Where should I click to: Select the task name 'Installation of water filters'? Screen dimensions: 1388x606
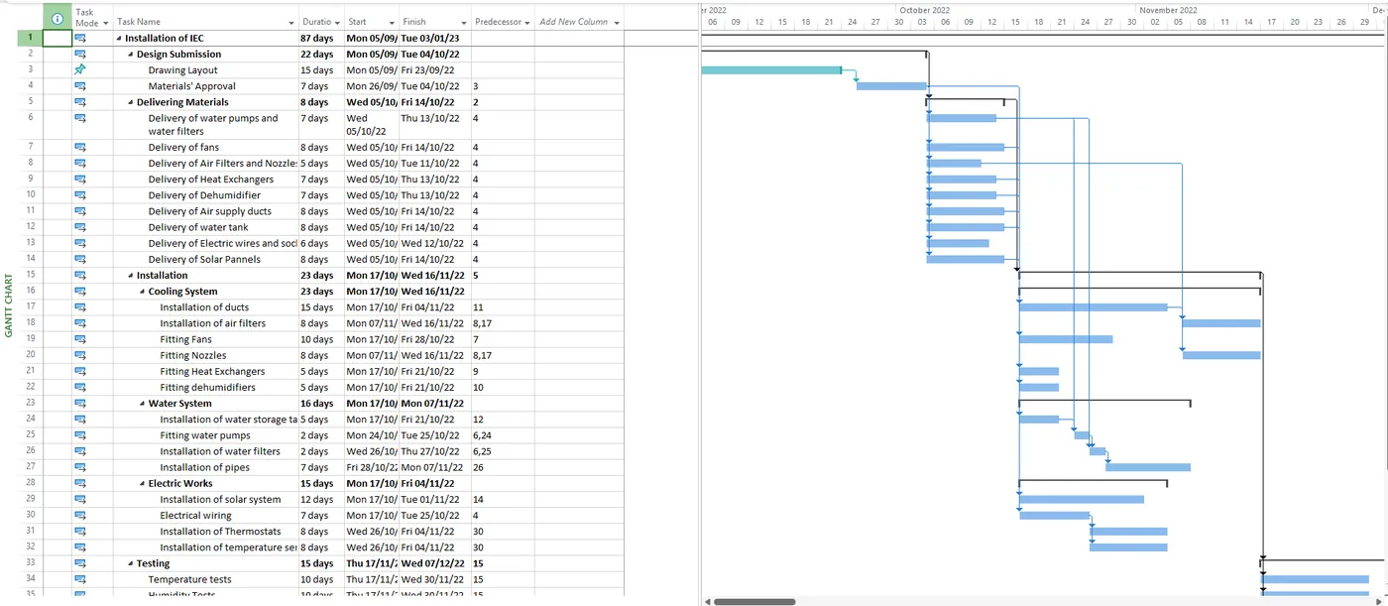click(220, 451)
